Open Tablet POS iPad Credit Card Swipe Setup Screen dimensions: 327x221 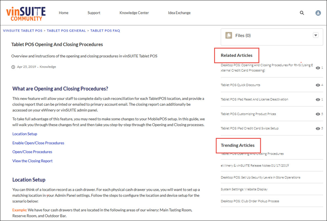(x=250, y=128)
